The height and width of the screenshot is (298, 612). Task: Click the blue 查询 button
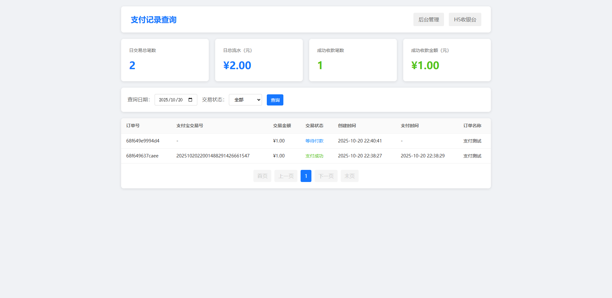click(275, 100)
